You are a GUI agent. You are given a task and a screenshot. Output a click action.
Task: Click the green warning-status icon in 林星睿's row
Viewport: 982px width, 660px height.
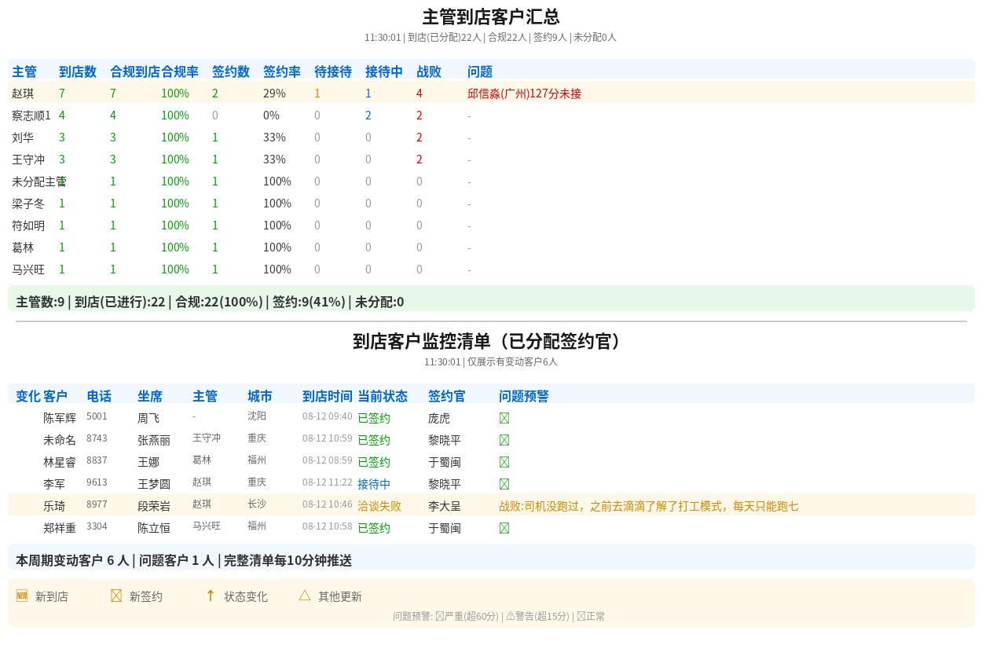tap(504, 462)
